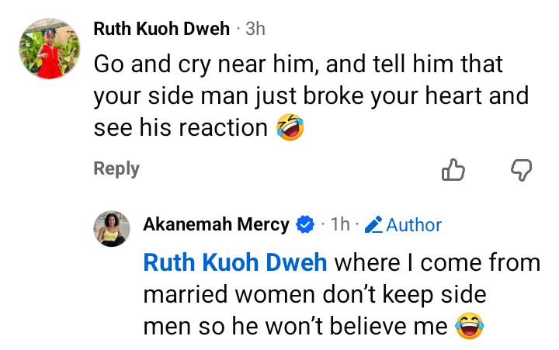Click the "men so he won't believe me" text
The width and height of the screenshot is (559, 350).
(x=295, y=327)
